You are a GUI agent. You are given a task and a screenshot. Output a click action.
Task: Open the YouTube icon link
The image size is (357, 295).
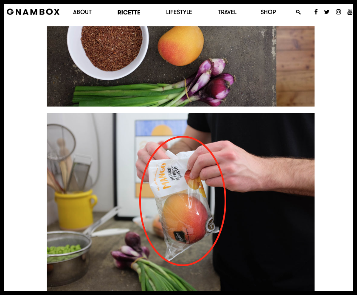[350, 12]
